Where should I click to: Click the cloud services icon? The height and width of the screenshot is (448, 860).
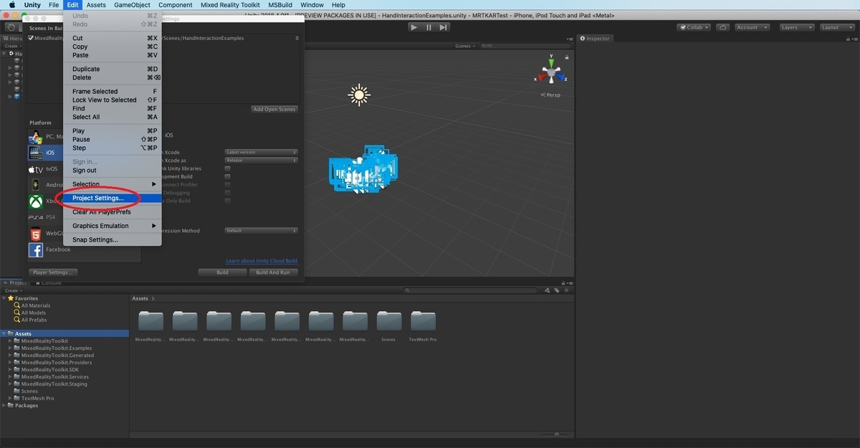(723, 27)
